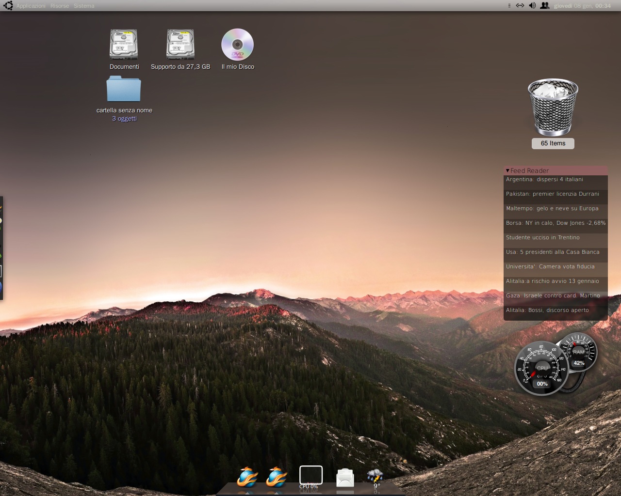Collapse the Feed Reader widget triangle
This screenshot has width=621, height=496.
(x=507, y=170)
